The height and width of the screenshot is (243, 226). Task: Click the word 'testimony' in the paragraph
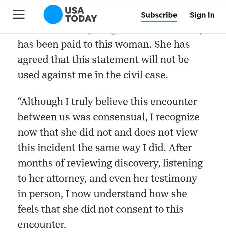174,178
